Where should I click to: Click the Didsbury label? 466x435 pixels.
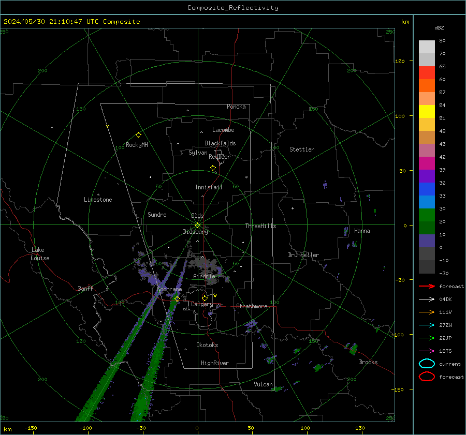tap(195, 232)
